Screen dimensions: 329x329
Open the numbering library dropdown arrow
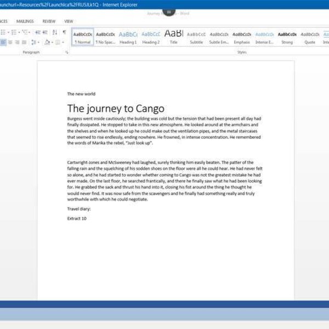19,32
